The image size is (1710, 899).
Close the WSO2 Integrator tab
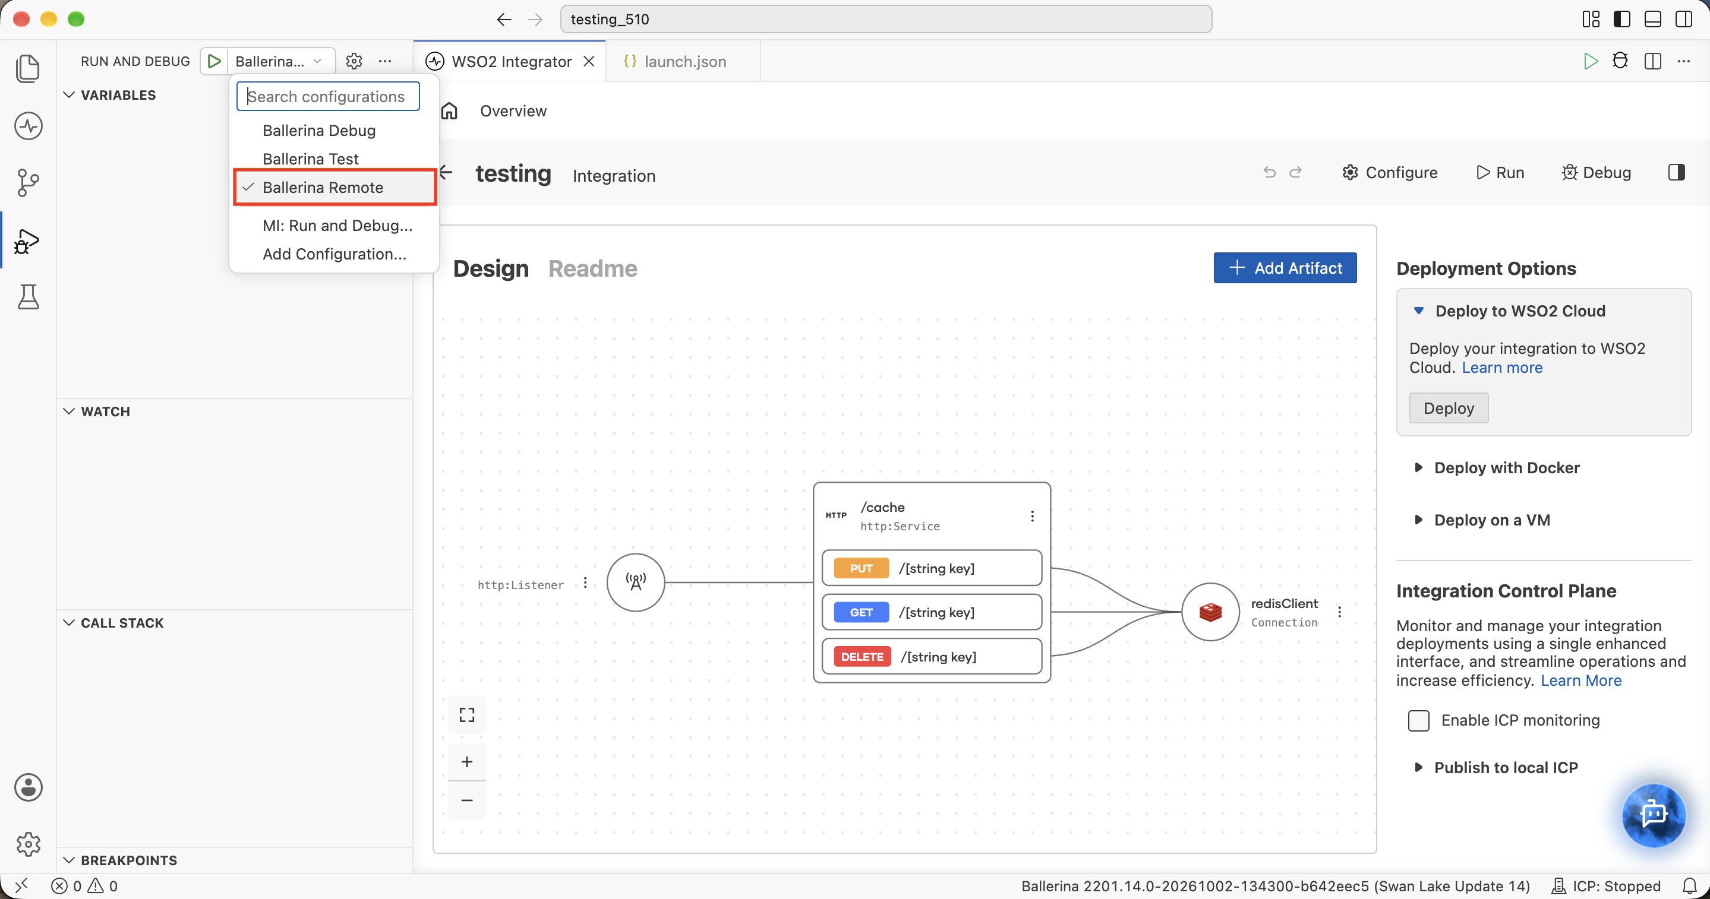tap(589, 61)
